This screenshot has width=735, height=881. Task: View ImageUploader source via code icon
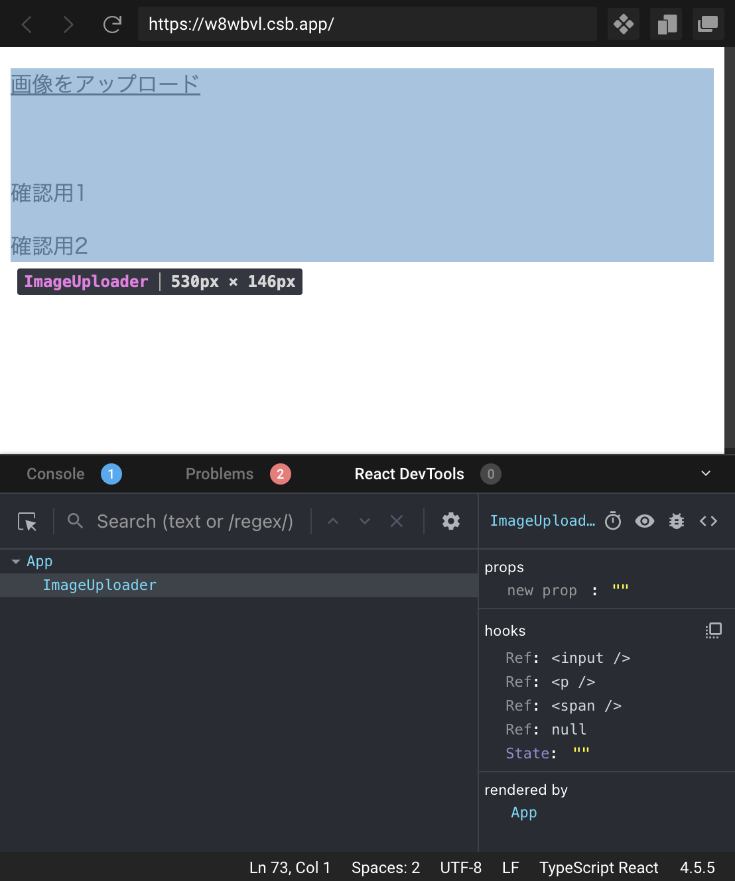click(x=708, y=521)
